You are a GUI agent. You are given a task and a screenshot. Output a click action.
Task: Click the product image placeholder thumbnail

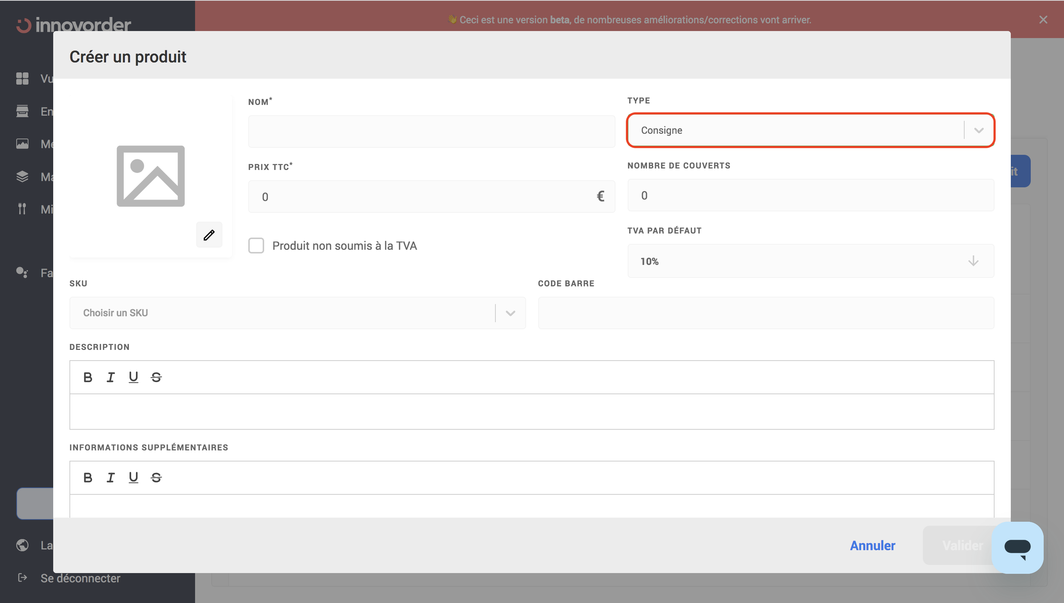click(x=151, y=176)
